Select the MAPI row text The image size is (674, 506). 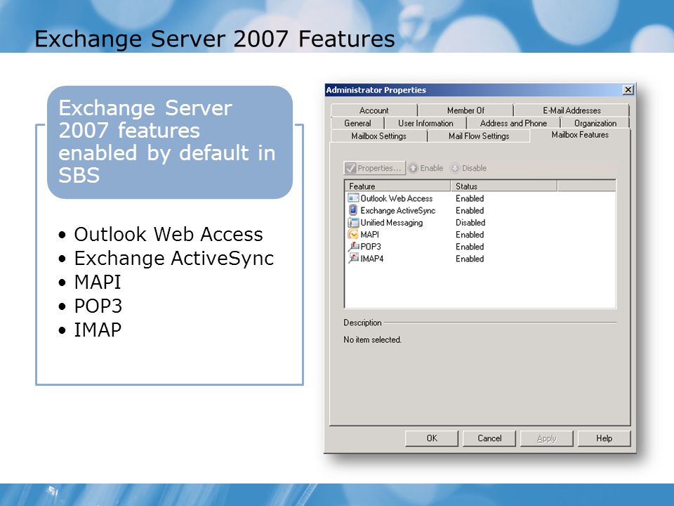click(x=370, y=235)
